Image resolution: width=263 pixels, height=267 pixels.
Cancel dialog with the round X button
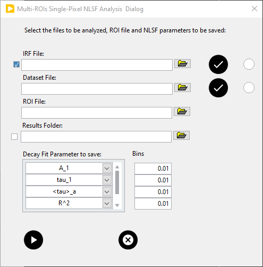128,240
